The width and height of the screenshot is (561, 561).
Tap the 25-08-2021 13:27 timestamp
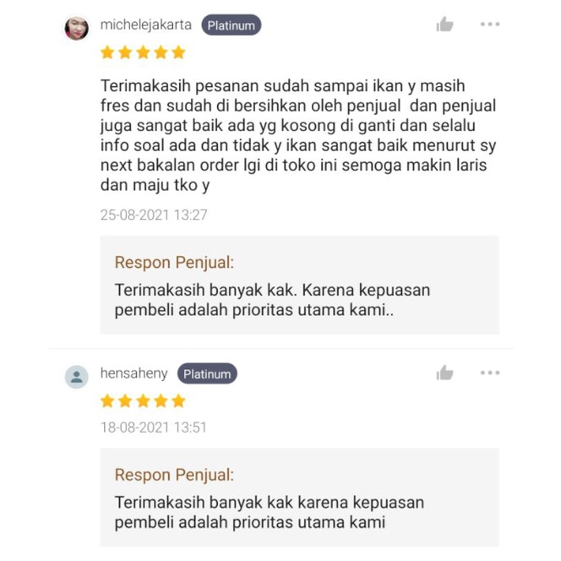click(154, 215)
